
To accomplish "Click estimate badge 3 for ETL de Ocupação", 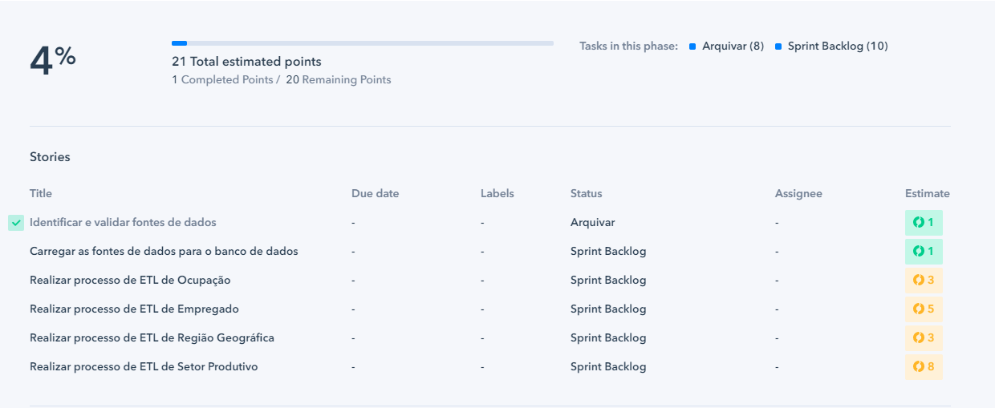I will [x=924, y=281].
